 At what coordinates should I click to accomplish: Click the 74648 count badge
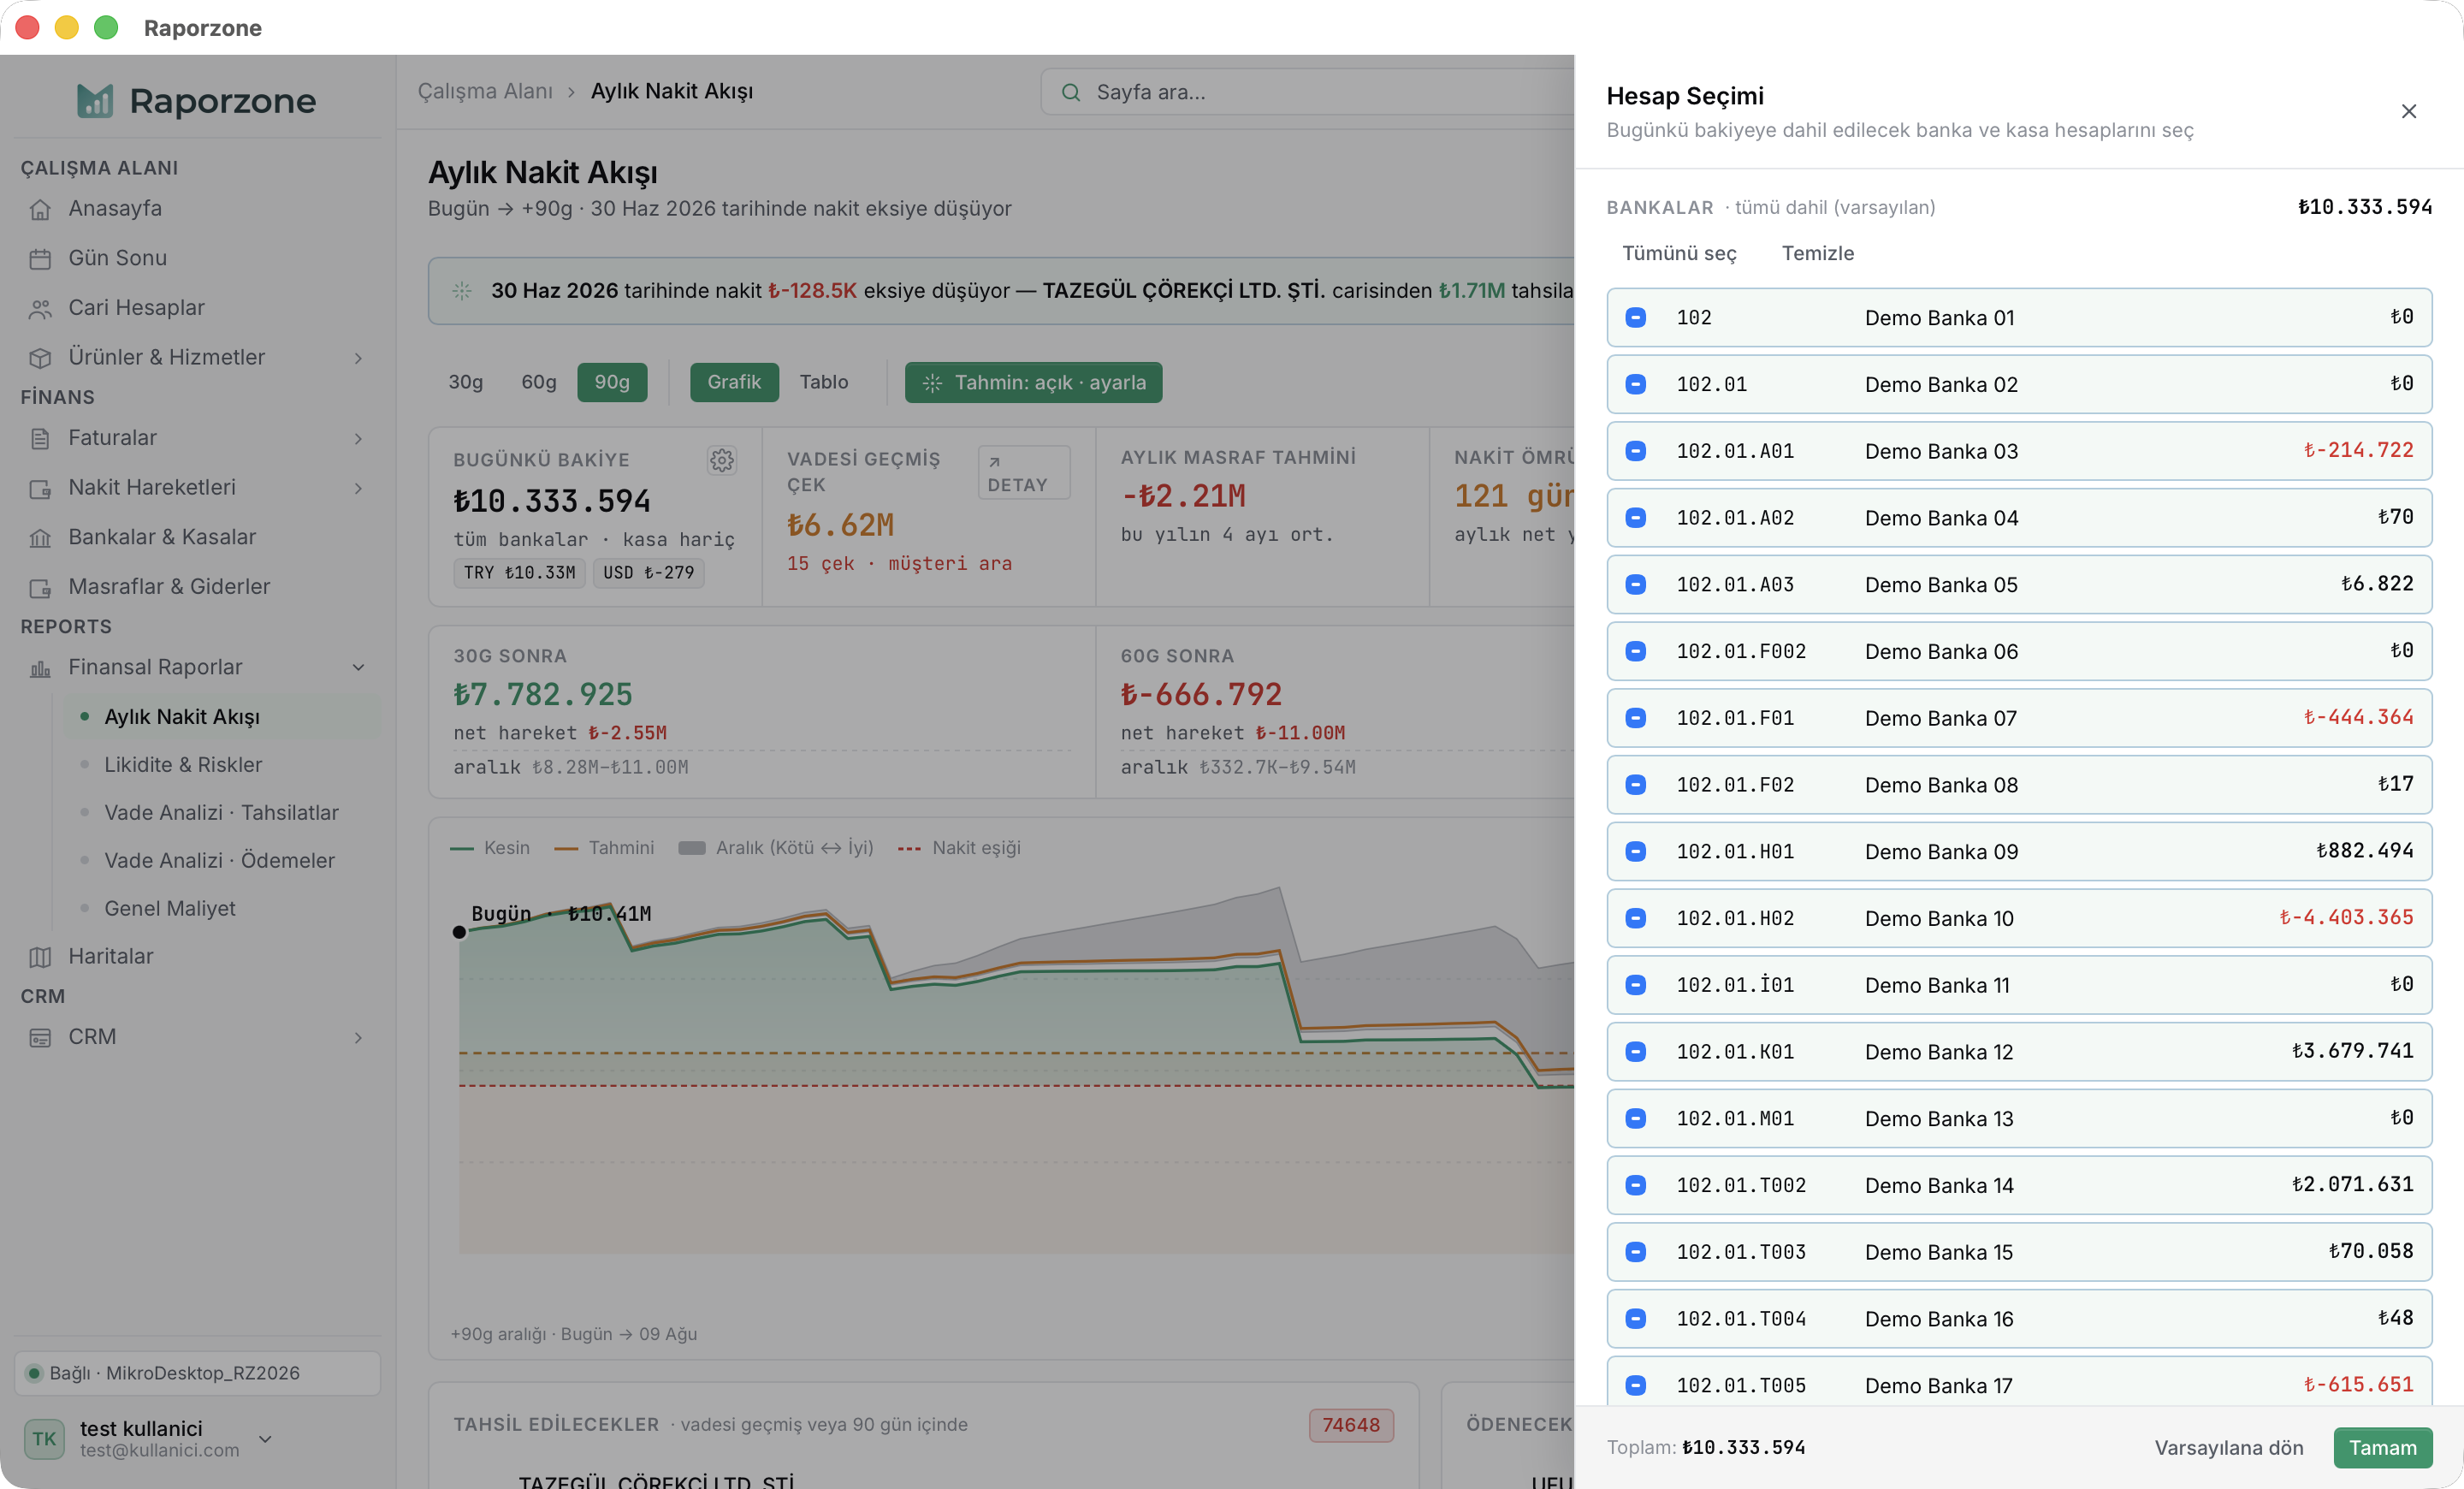[x=1351, y=1425]
